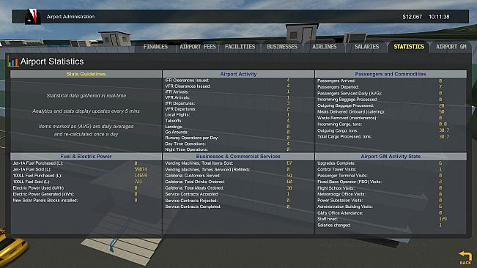Click the 100LL Fuel Sold (L) label
This screenshot has height=268, width=477.
[32, 182]
